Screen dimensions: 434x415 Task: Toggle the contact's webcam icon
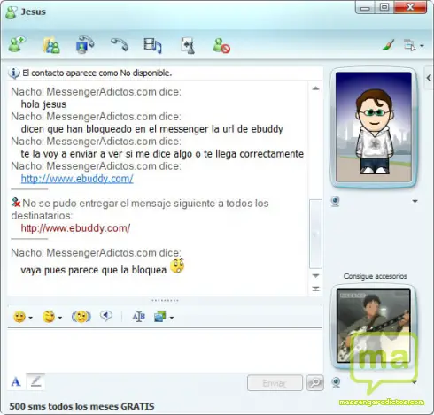335,202
